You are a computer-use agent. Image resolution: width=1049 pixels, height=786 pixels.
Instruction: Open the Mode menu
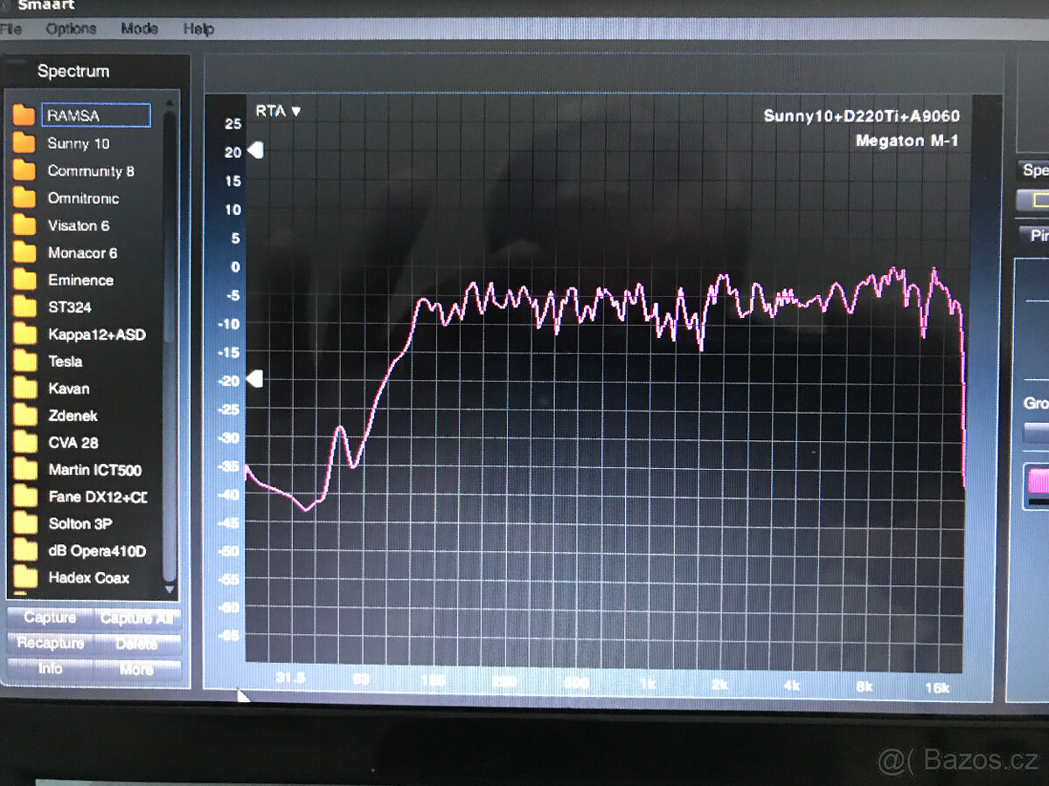(x=140, y=29)
